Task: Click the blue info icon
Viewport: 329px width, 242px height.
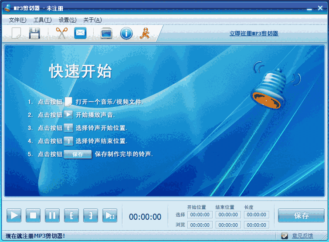Action: tap(126, 34)
